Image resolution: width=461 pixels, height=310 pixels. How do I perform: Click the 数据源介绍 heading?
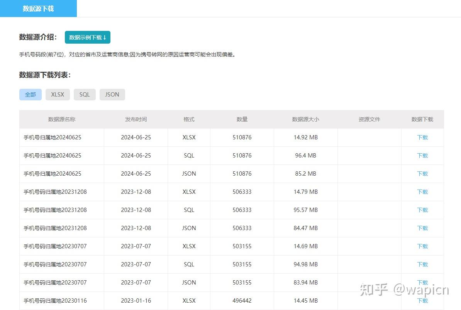coord(38,37)
